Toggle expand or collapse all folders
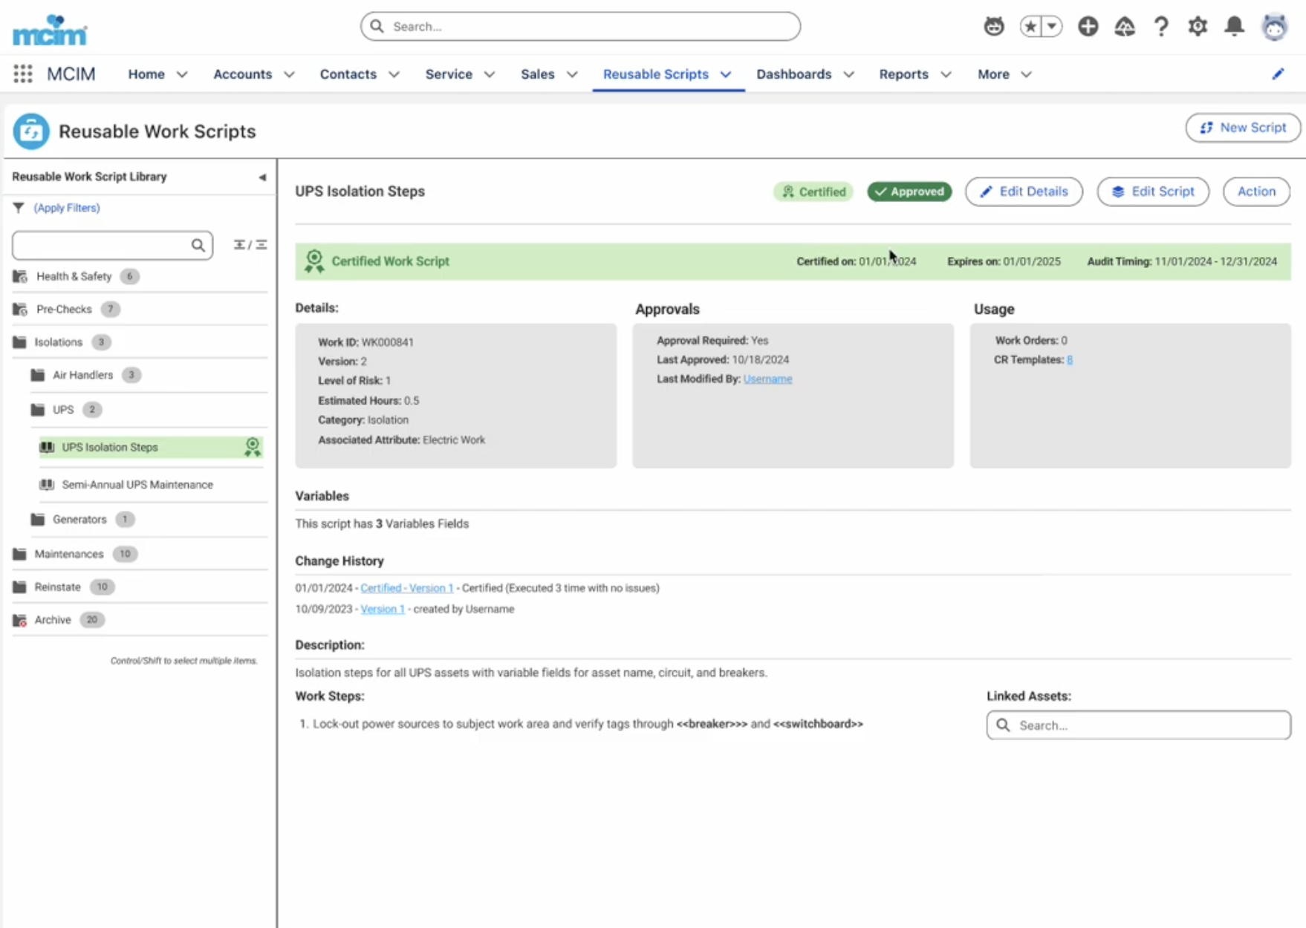The image size is (1306, 928). 250,245
